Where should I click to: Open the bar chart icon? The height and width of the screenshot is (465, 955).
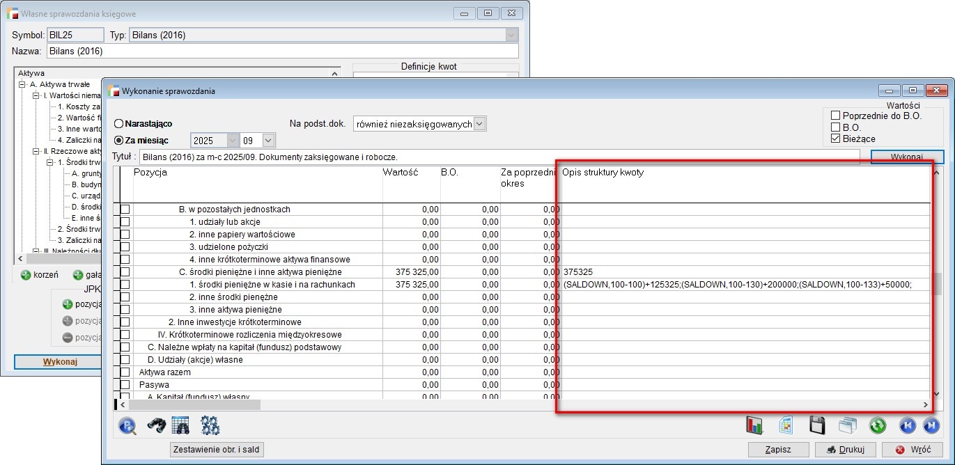pyautogui.click(x=754, y=425)
